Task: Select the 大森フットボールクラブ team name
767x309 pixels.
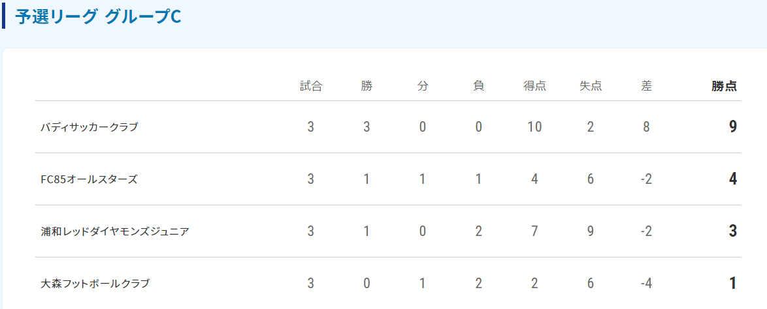Action: [95, 283]
